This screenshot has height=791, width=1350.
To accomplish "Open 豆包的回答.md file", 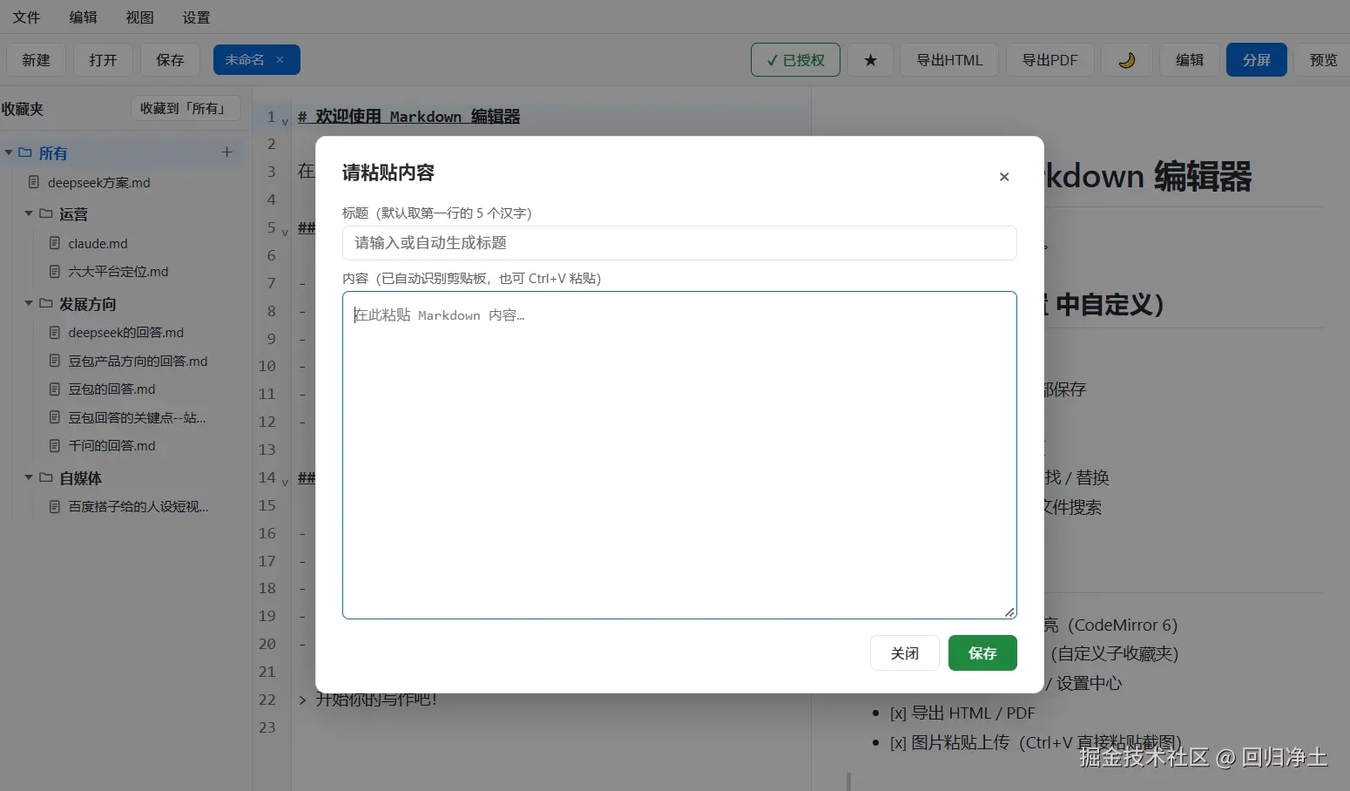I will point(111,389).
